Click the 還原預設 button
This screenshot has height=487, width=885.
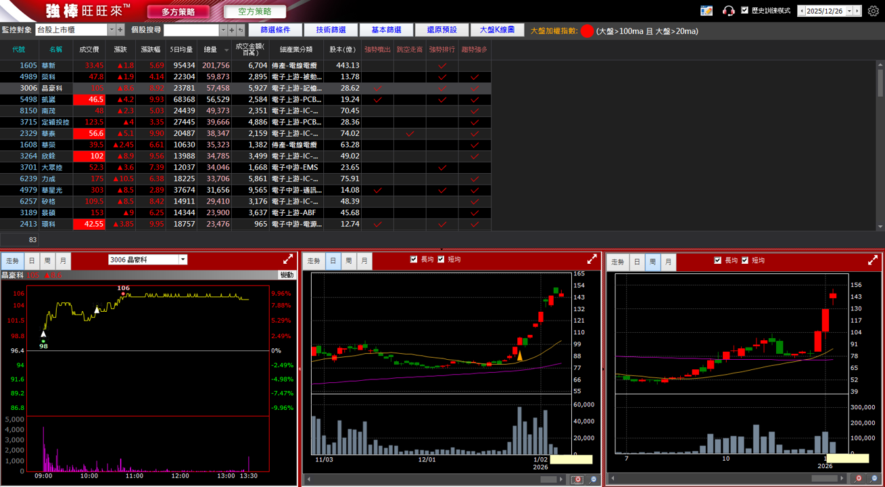[x=441, y=30]
